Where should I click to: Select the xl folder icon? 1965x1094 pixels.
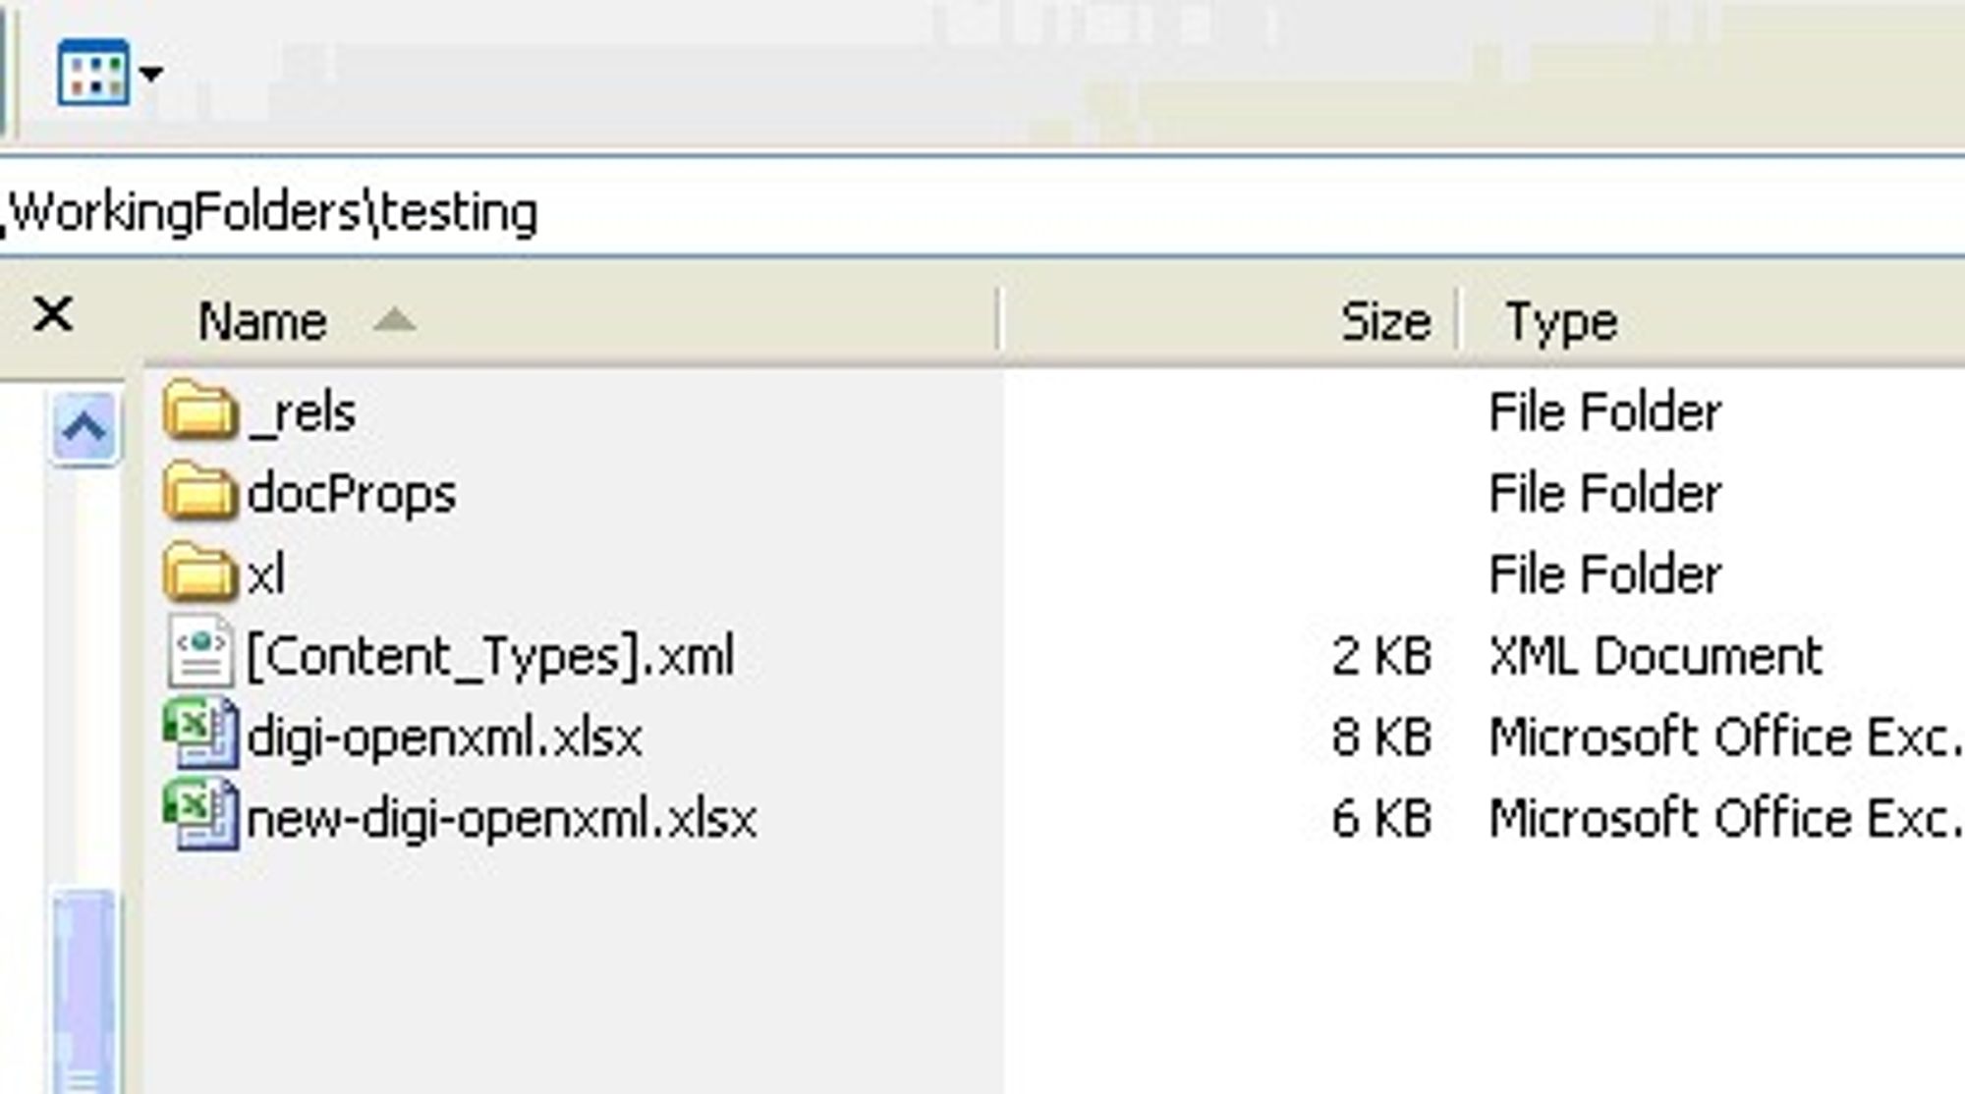(x=199, y=573)
